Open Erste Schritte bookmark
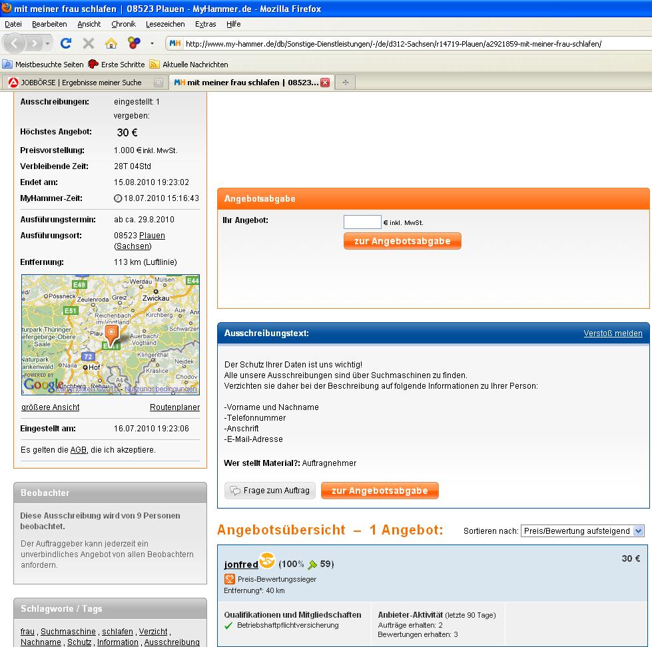Image resolution: width=652 pixels, height=647 pixels. (117, 65)
